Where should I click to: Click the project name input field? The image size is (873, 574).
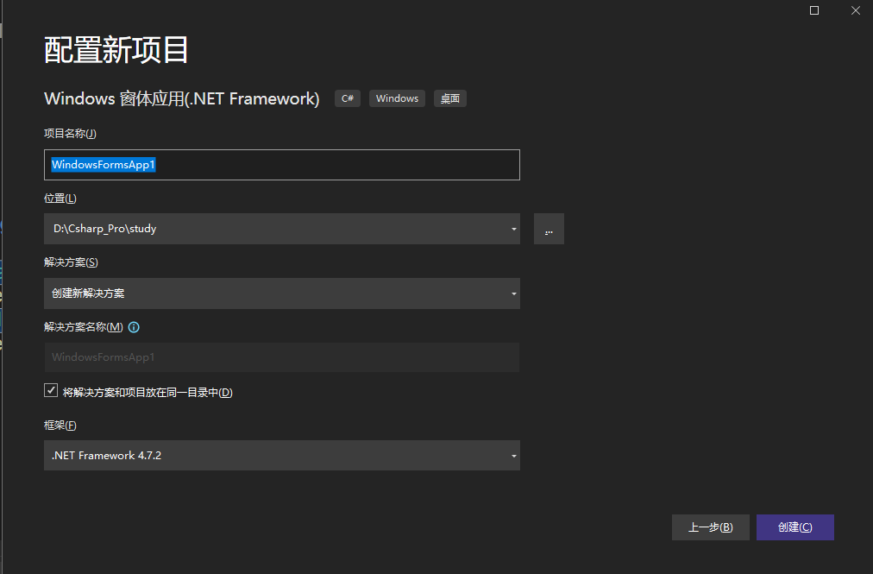282,164
